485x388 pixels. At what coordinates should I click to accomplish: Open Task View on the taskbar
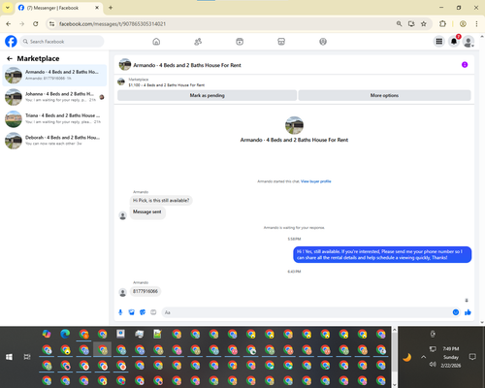click(x=27, y=357)
